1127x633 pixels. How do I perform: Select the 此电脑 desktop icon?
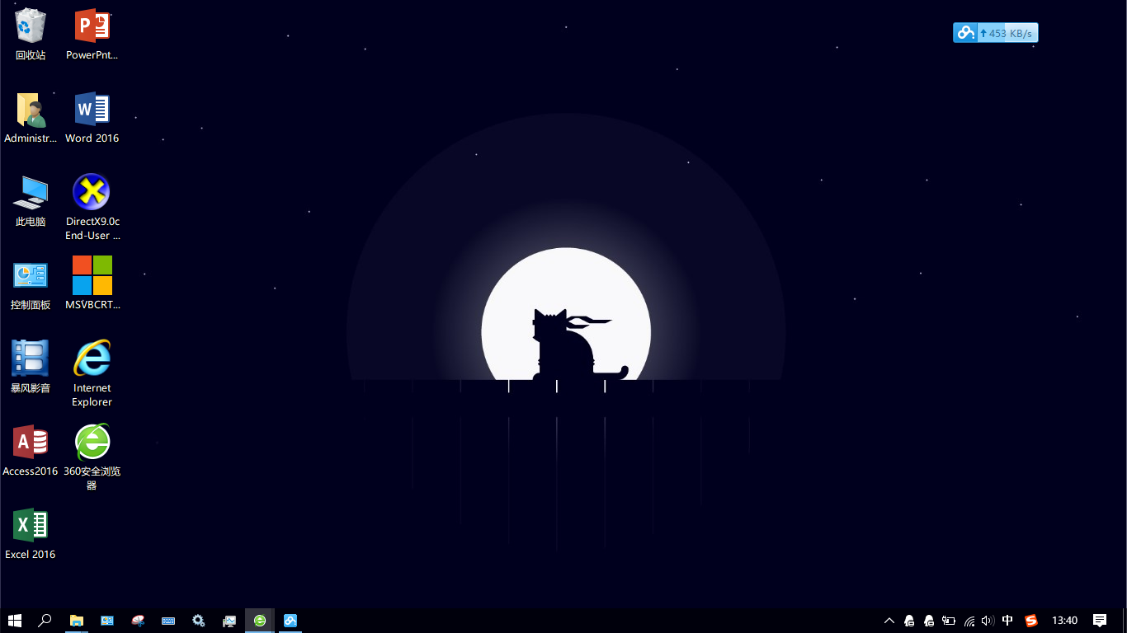[31, 193]
